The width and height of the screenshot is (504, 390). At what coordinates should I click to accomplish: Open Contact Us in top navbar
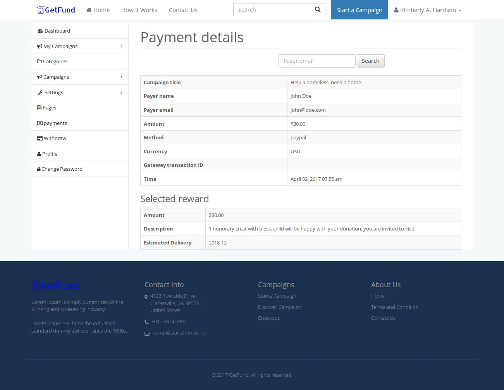pyautogui.click(x=183, y=10)
